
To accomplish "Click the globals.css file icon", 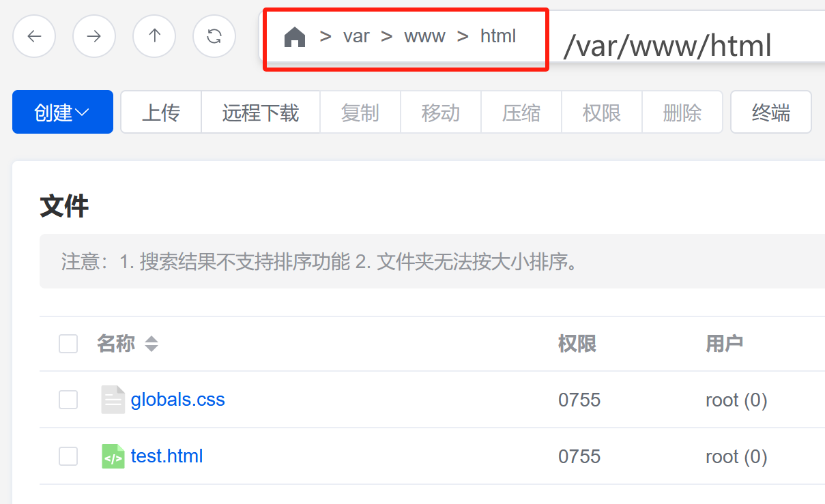I will [113, 400].
